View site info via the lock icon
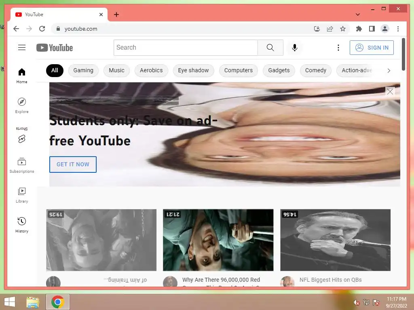Viewport: 414px width, 310px height. [x=58, y=29]
